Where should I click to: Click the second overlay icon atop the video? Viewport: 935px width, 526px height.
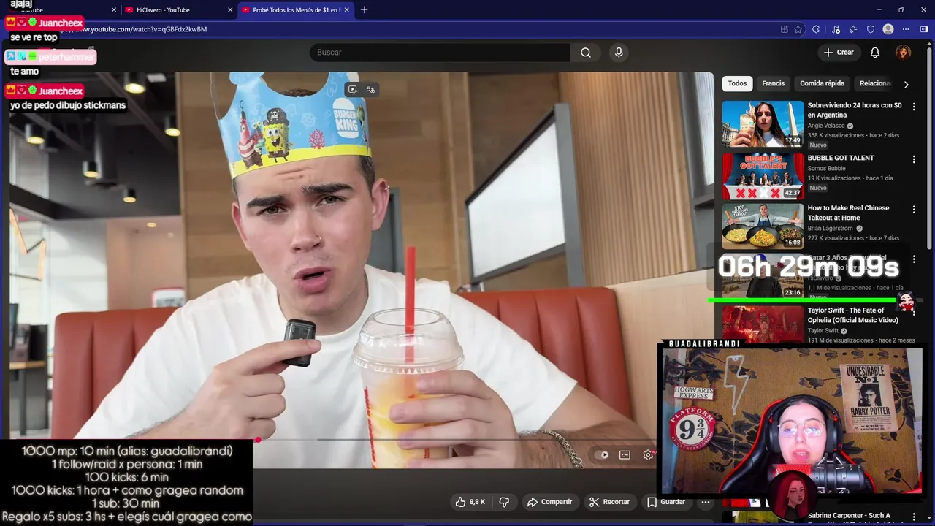pyautogui.click(x=370, y=90)
